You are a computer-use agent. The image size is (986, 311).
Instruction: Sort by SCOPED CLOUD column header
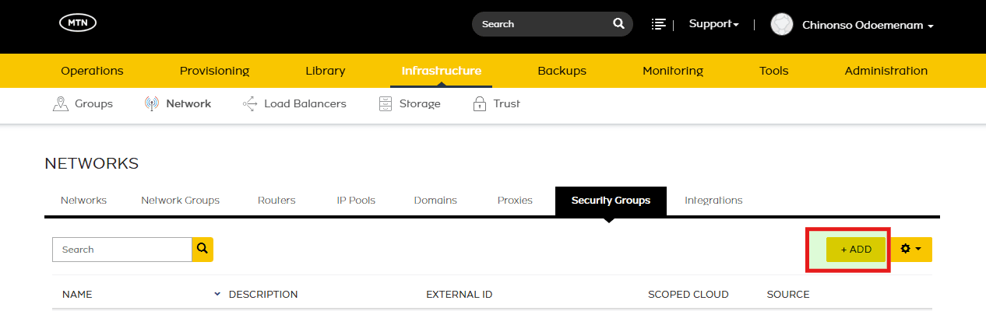pos(688,295)
